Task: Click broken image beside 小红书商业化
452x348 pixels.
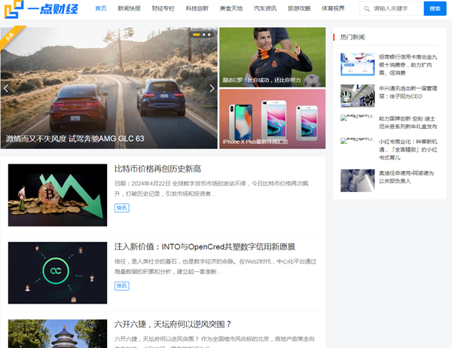Action: 357,141
